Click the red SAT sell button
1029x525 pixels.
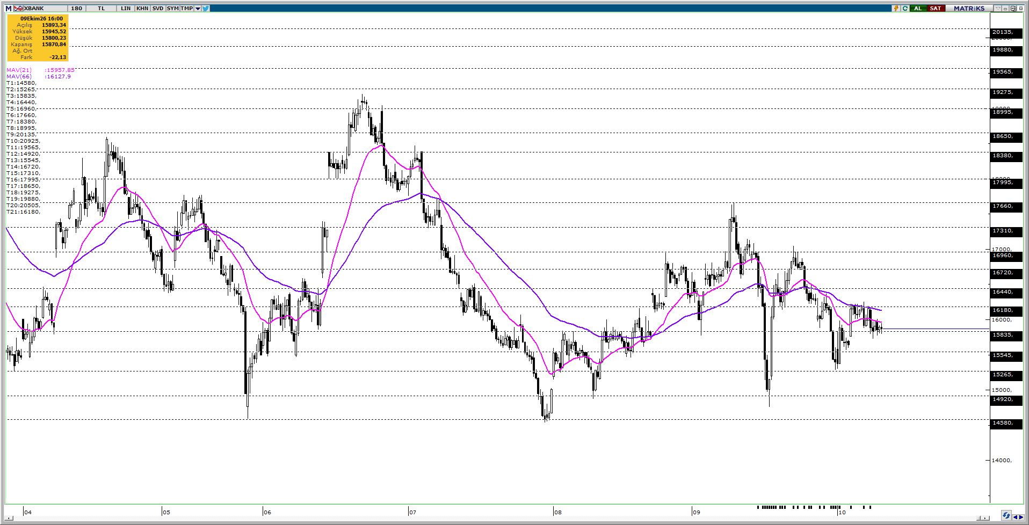[936, 9]
